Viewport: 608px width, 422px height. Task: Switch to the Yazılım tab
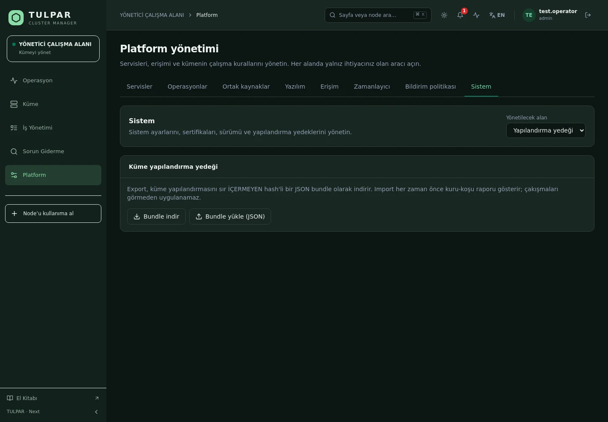pyautogui.click(x=295, y=87)
